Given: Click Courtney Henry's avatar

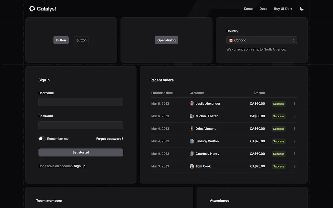Looking at the screenshot, I should pyautogui.click(x=192, y=153).
